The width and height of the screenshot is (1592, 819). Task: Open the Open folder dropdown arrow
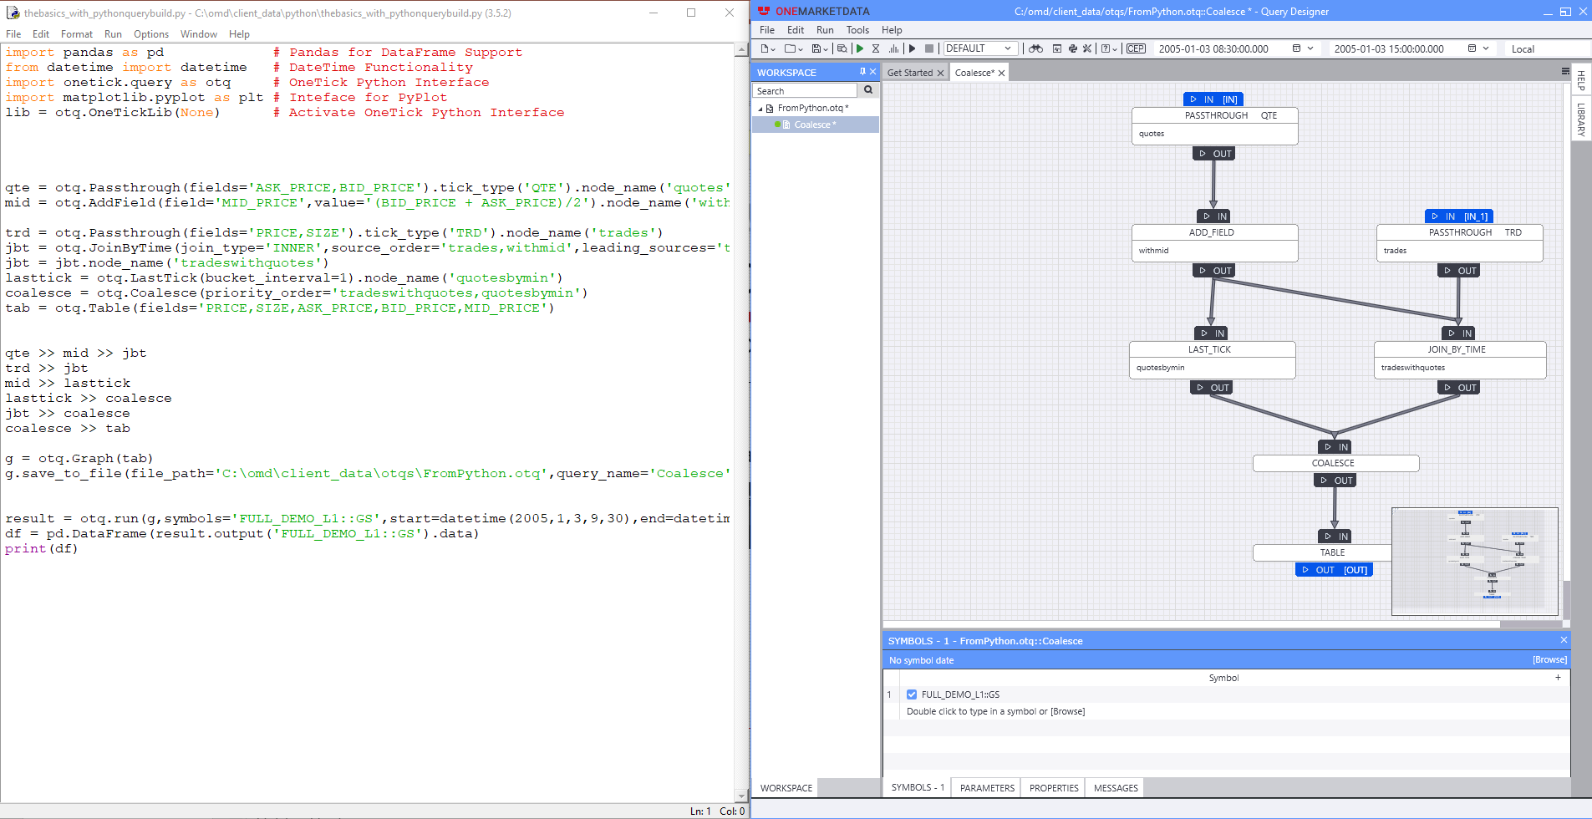pyautogui.click(x=801, y=49)
